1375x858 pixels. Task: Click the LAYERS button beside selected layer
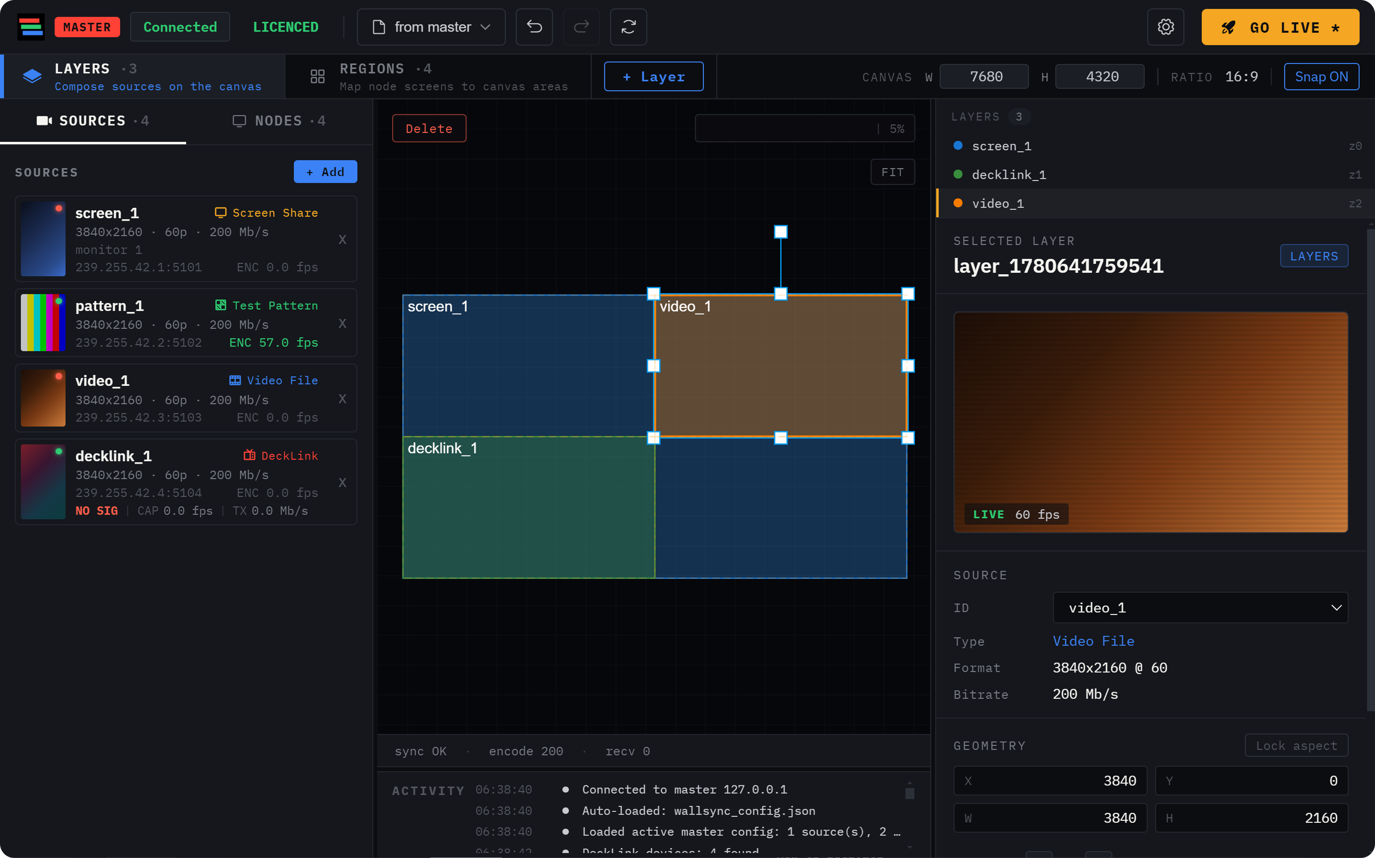point(1313,256)
